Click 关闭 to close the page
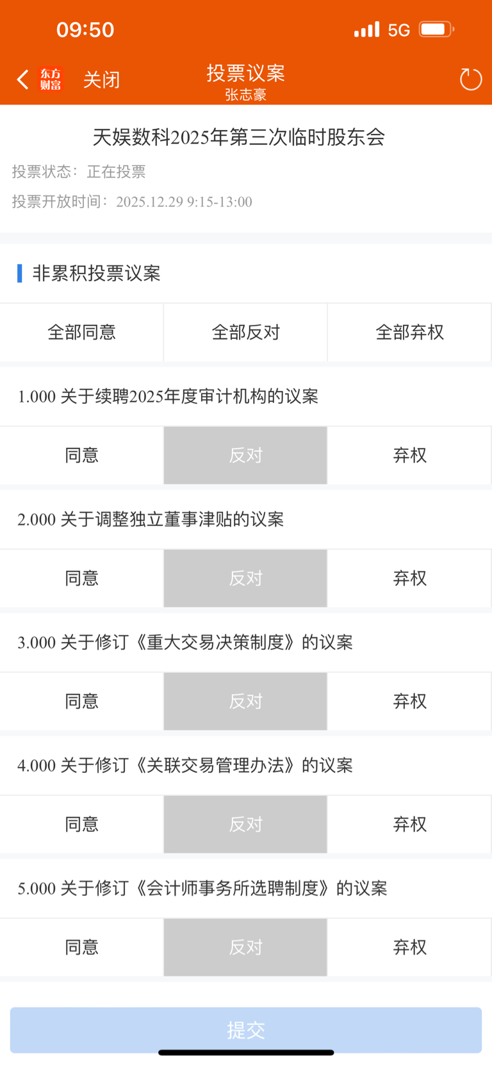Viewport: 492px width, 1065px height. coord(101,80)
